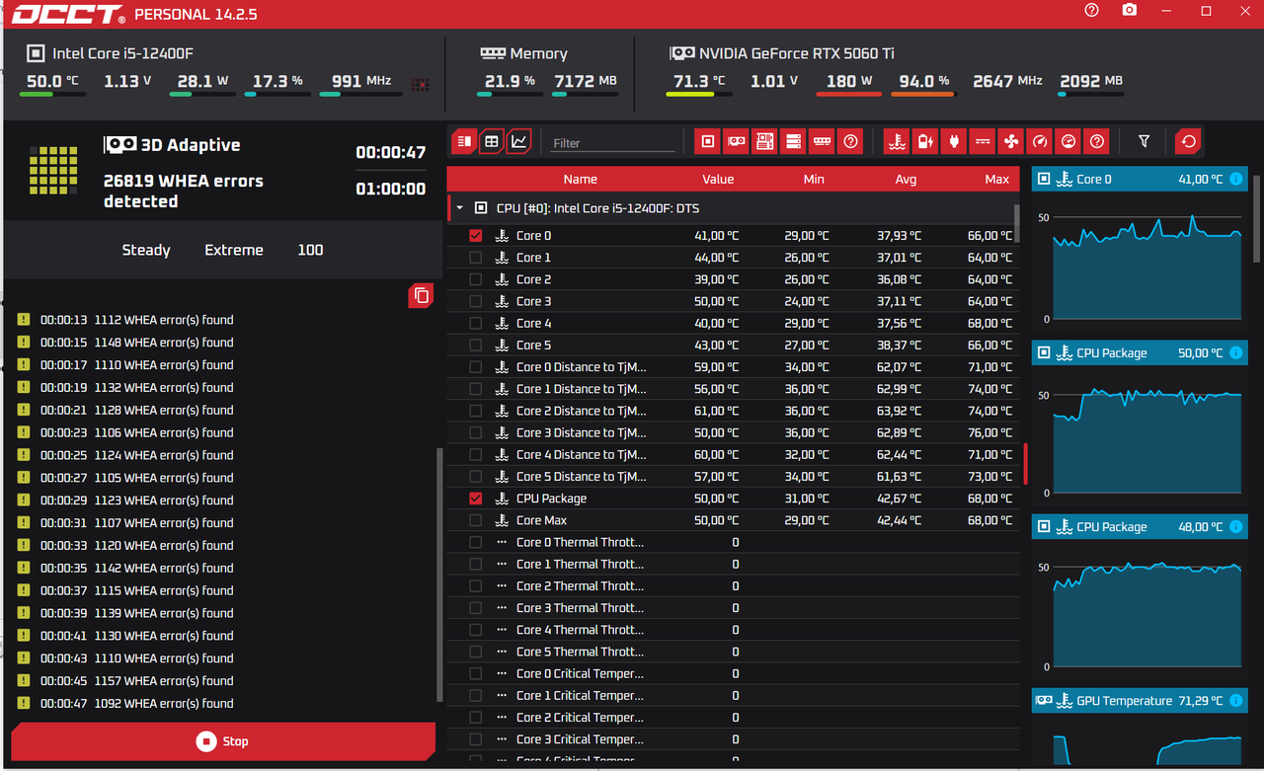
Task: Toggle the memory module hardware filter icon
Action: tap(822, 142)
